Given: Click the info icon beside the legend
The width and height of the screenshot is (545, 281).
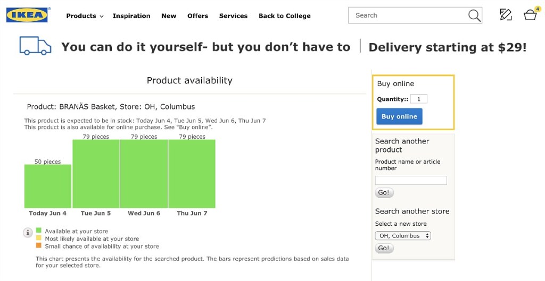Looking at the screenshot, I should click(28, 233).
